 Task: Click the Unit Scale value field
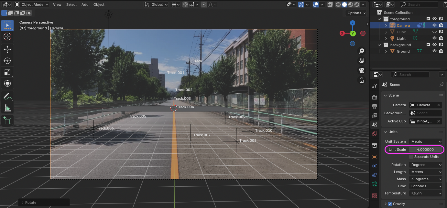pyautogui.click(x=425, y=150)
